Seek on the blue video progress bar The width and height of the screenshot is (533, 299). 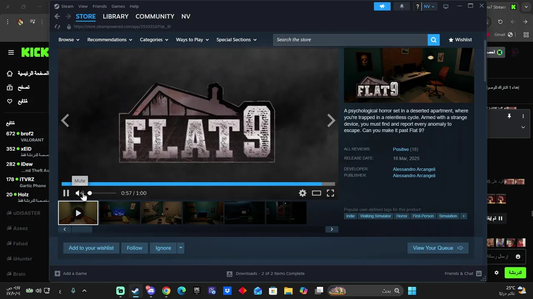click(198, 184)
